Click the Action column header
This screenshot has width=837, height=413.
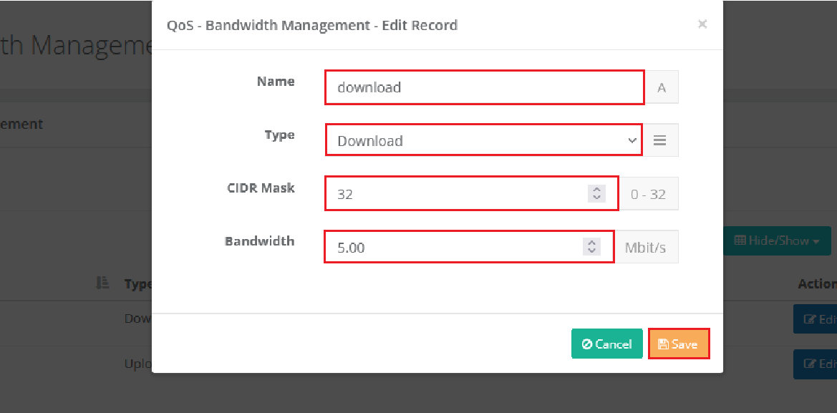(x=817, y=284)
